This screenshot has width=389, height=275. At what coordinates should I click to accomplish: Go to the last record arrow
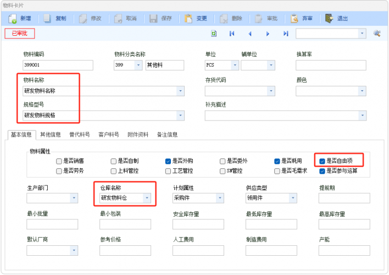[x=286, y=34]
